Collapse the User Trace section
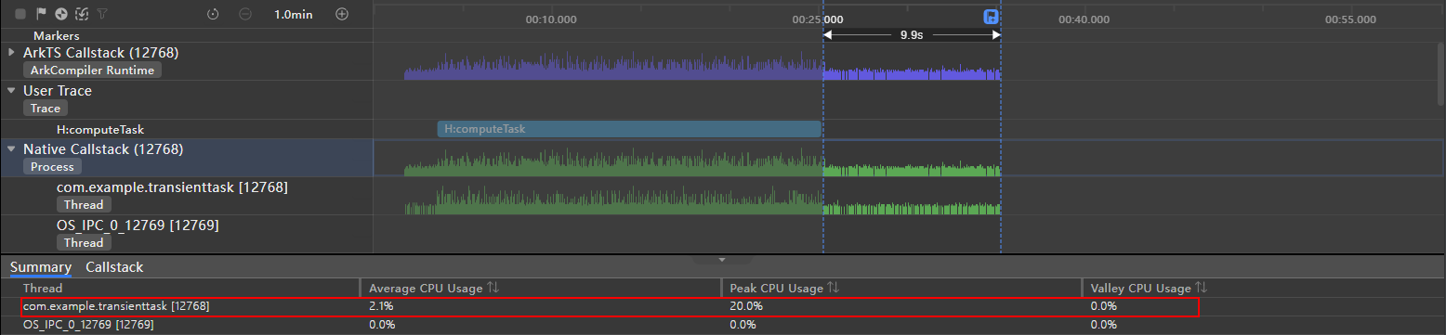 (x=11, y=91)
